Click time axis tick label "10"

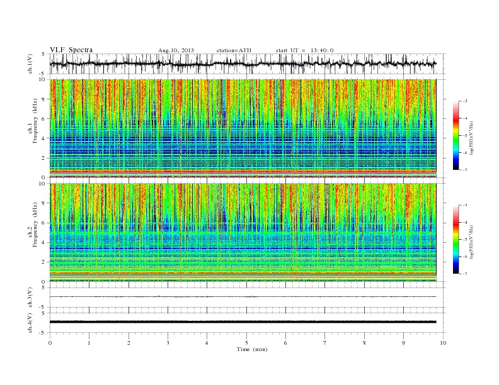443,343
